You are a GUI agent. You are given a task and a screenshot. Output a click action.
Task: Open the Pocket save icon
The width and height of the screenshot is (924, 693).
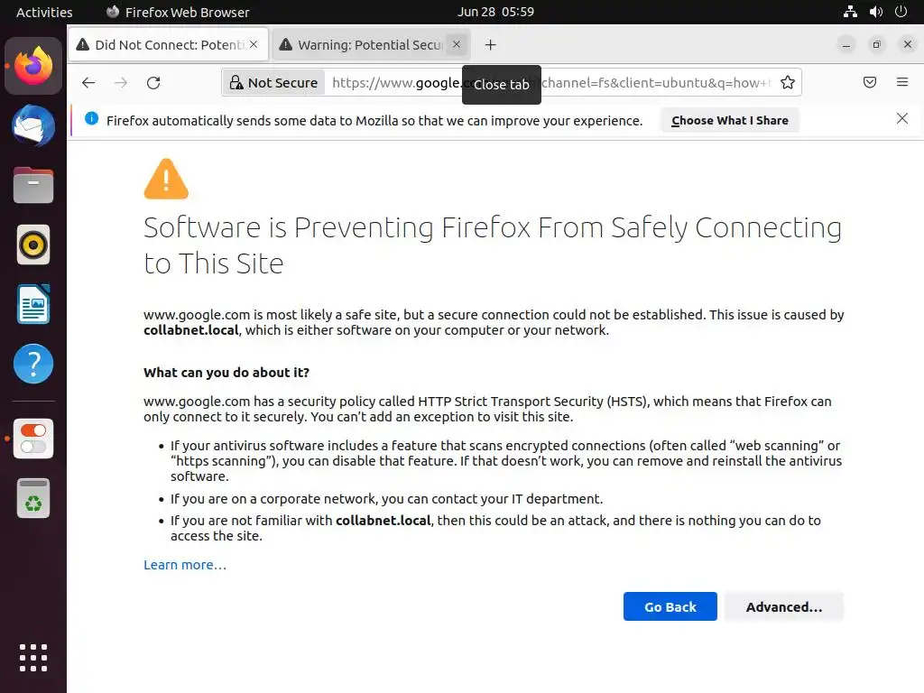pos(870,83)
